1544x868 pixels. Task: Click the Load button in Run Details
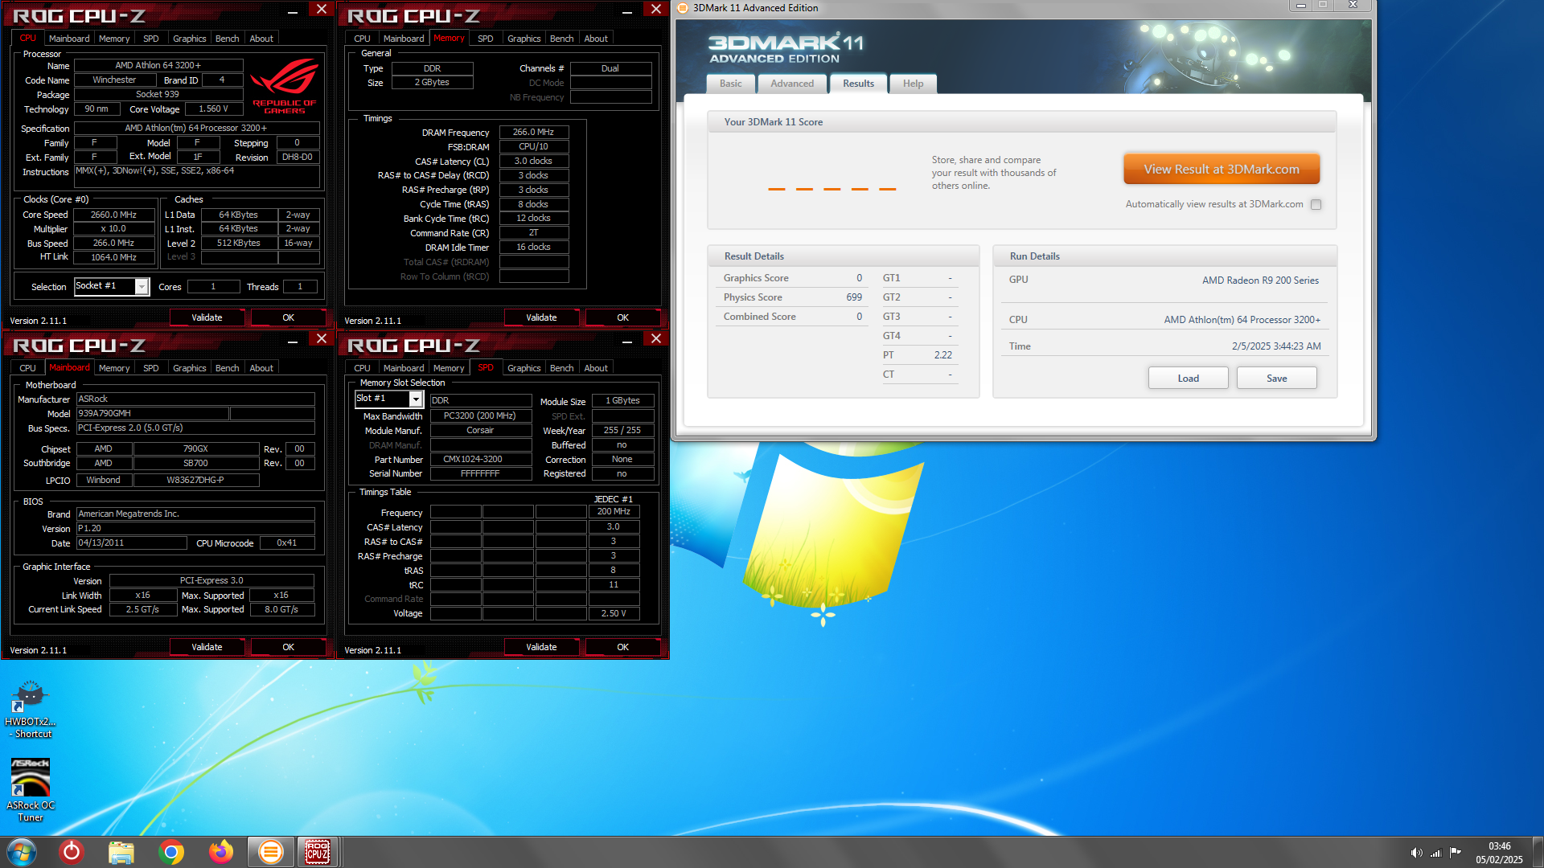tap(1188, 379)
